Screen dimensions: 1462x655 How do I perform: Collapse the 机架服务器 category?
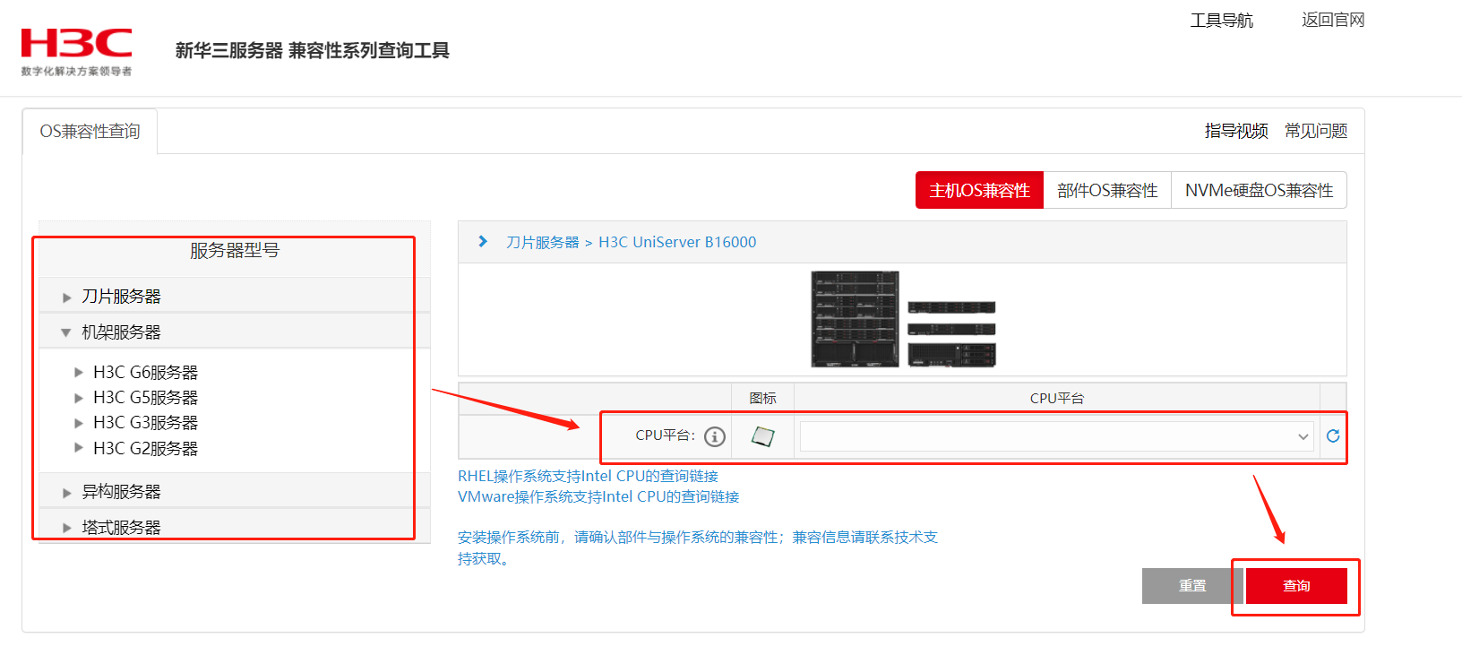pyautogui.click(x=66, y=332)
